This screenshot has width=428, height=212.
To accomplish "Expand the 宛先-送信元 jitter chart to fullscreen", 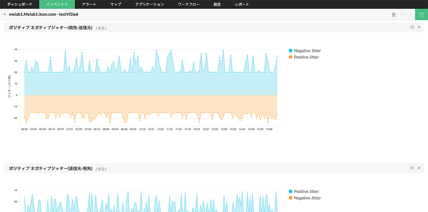I will (419, 27).
